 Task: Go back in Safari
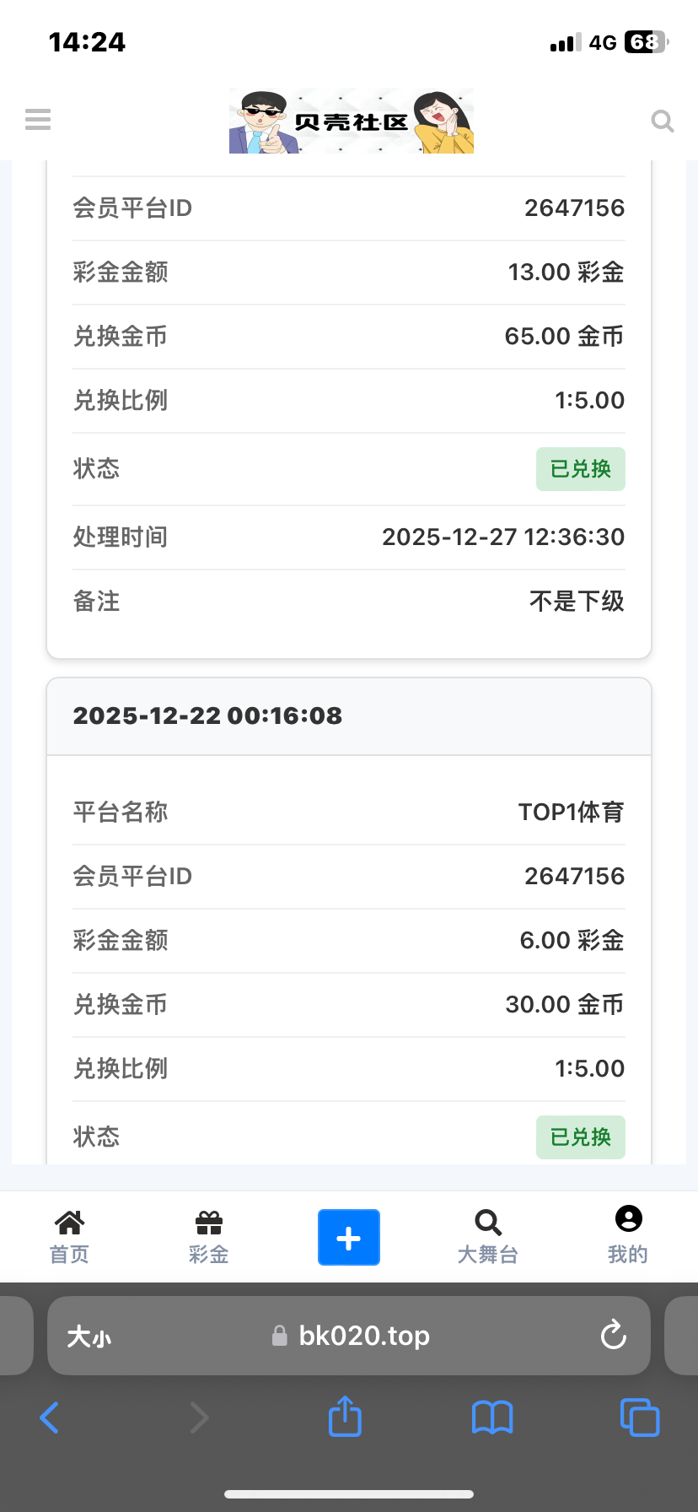[x=50, y=1417]
